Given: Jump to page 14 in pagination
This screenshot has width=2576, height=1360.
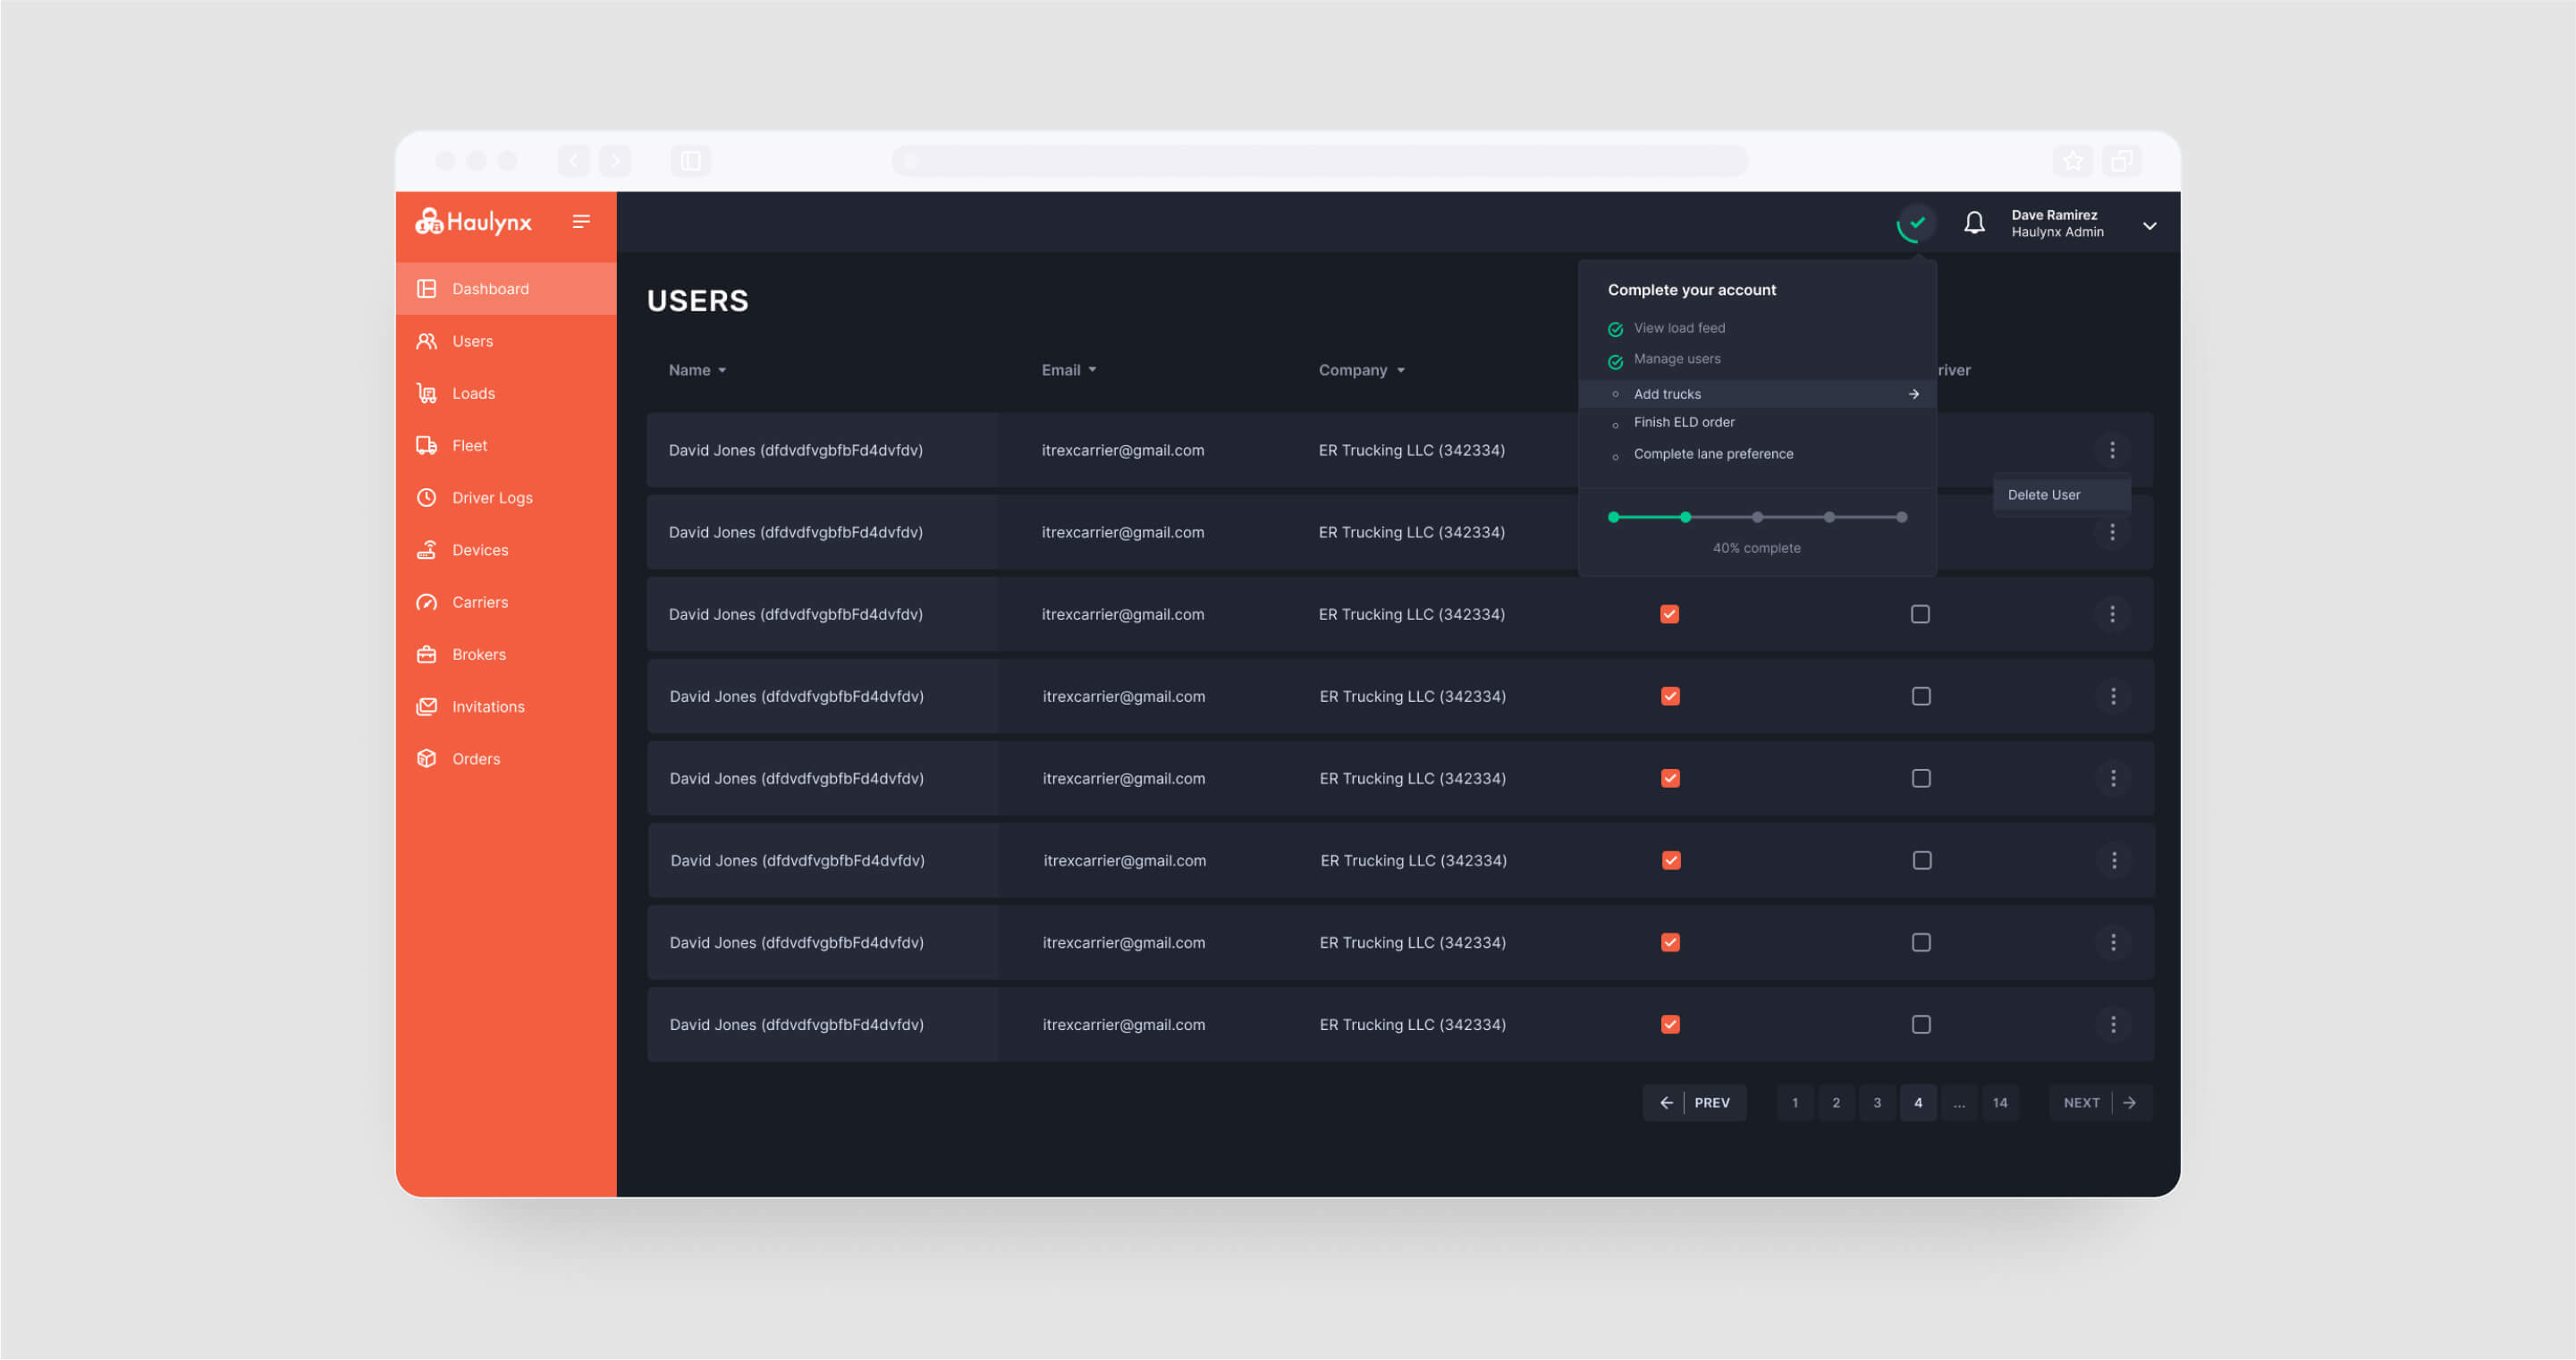Looking at the screenshot, I should click(x=1999, y=1103).
